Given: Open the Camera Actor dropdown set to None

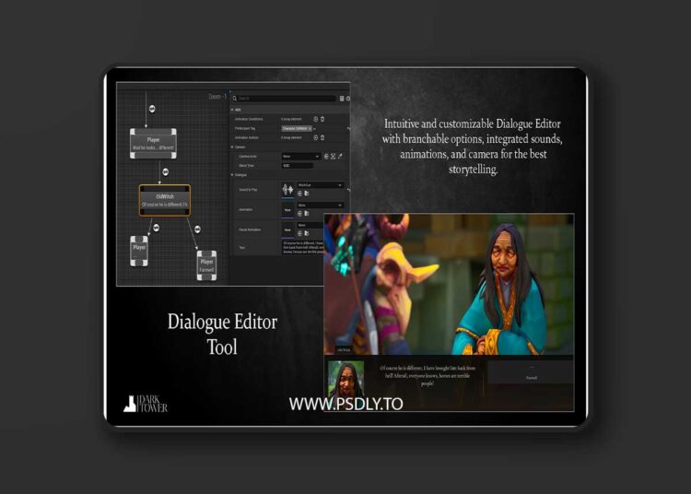Looking at the screenshot, I should point(300,156).
